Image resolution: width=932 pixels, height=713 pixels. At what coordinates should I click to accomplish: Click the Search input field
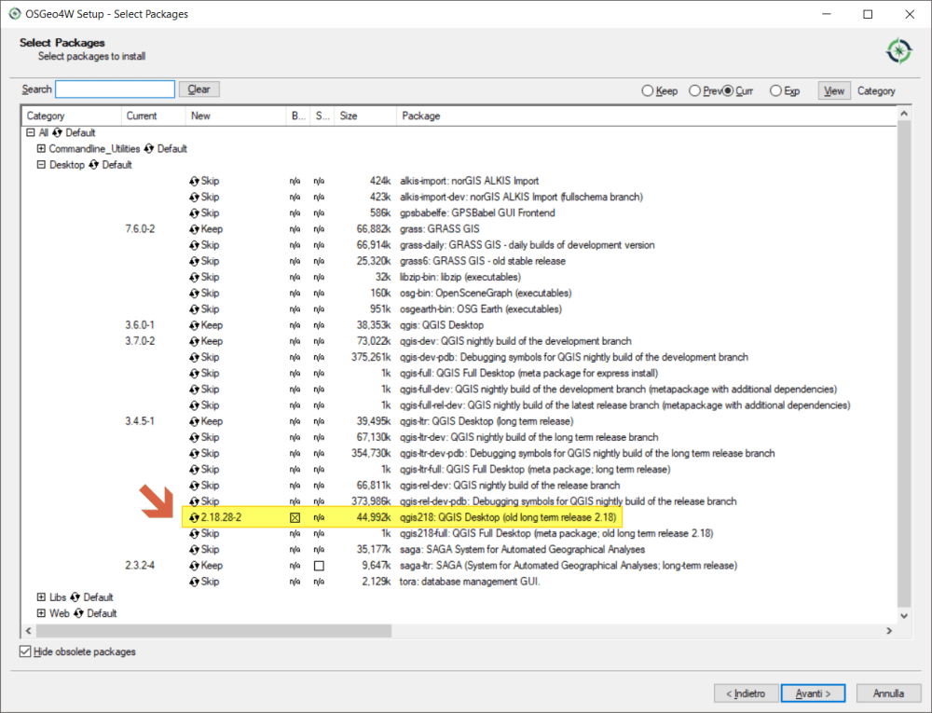115,89
